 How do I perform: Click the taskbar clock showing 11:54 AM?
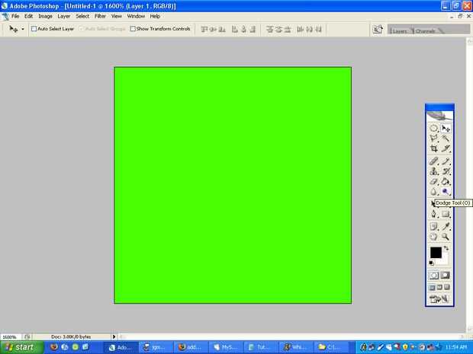click(456, 347)
